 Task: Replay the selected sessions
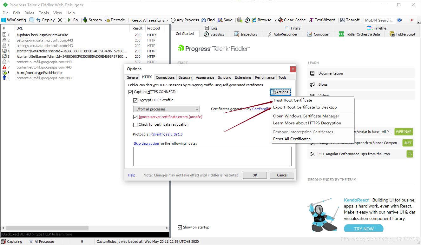click(x=45, y=20)
